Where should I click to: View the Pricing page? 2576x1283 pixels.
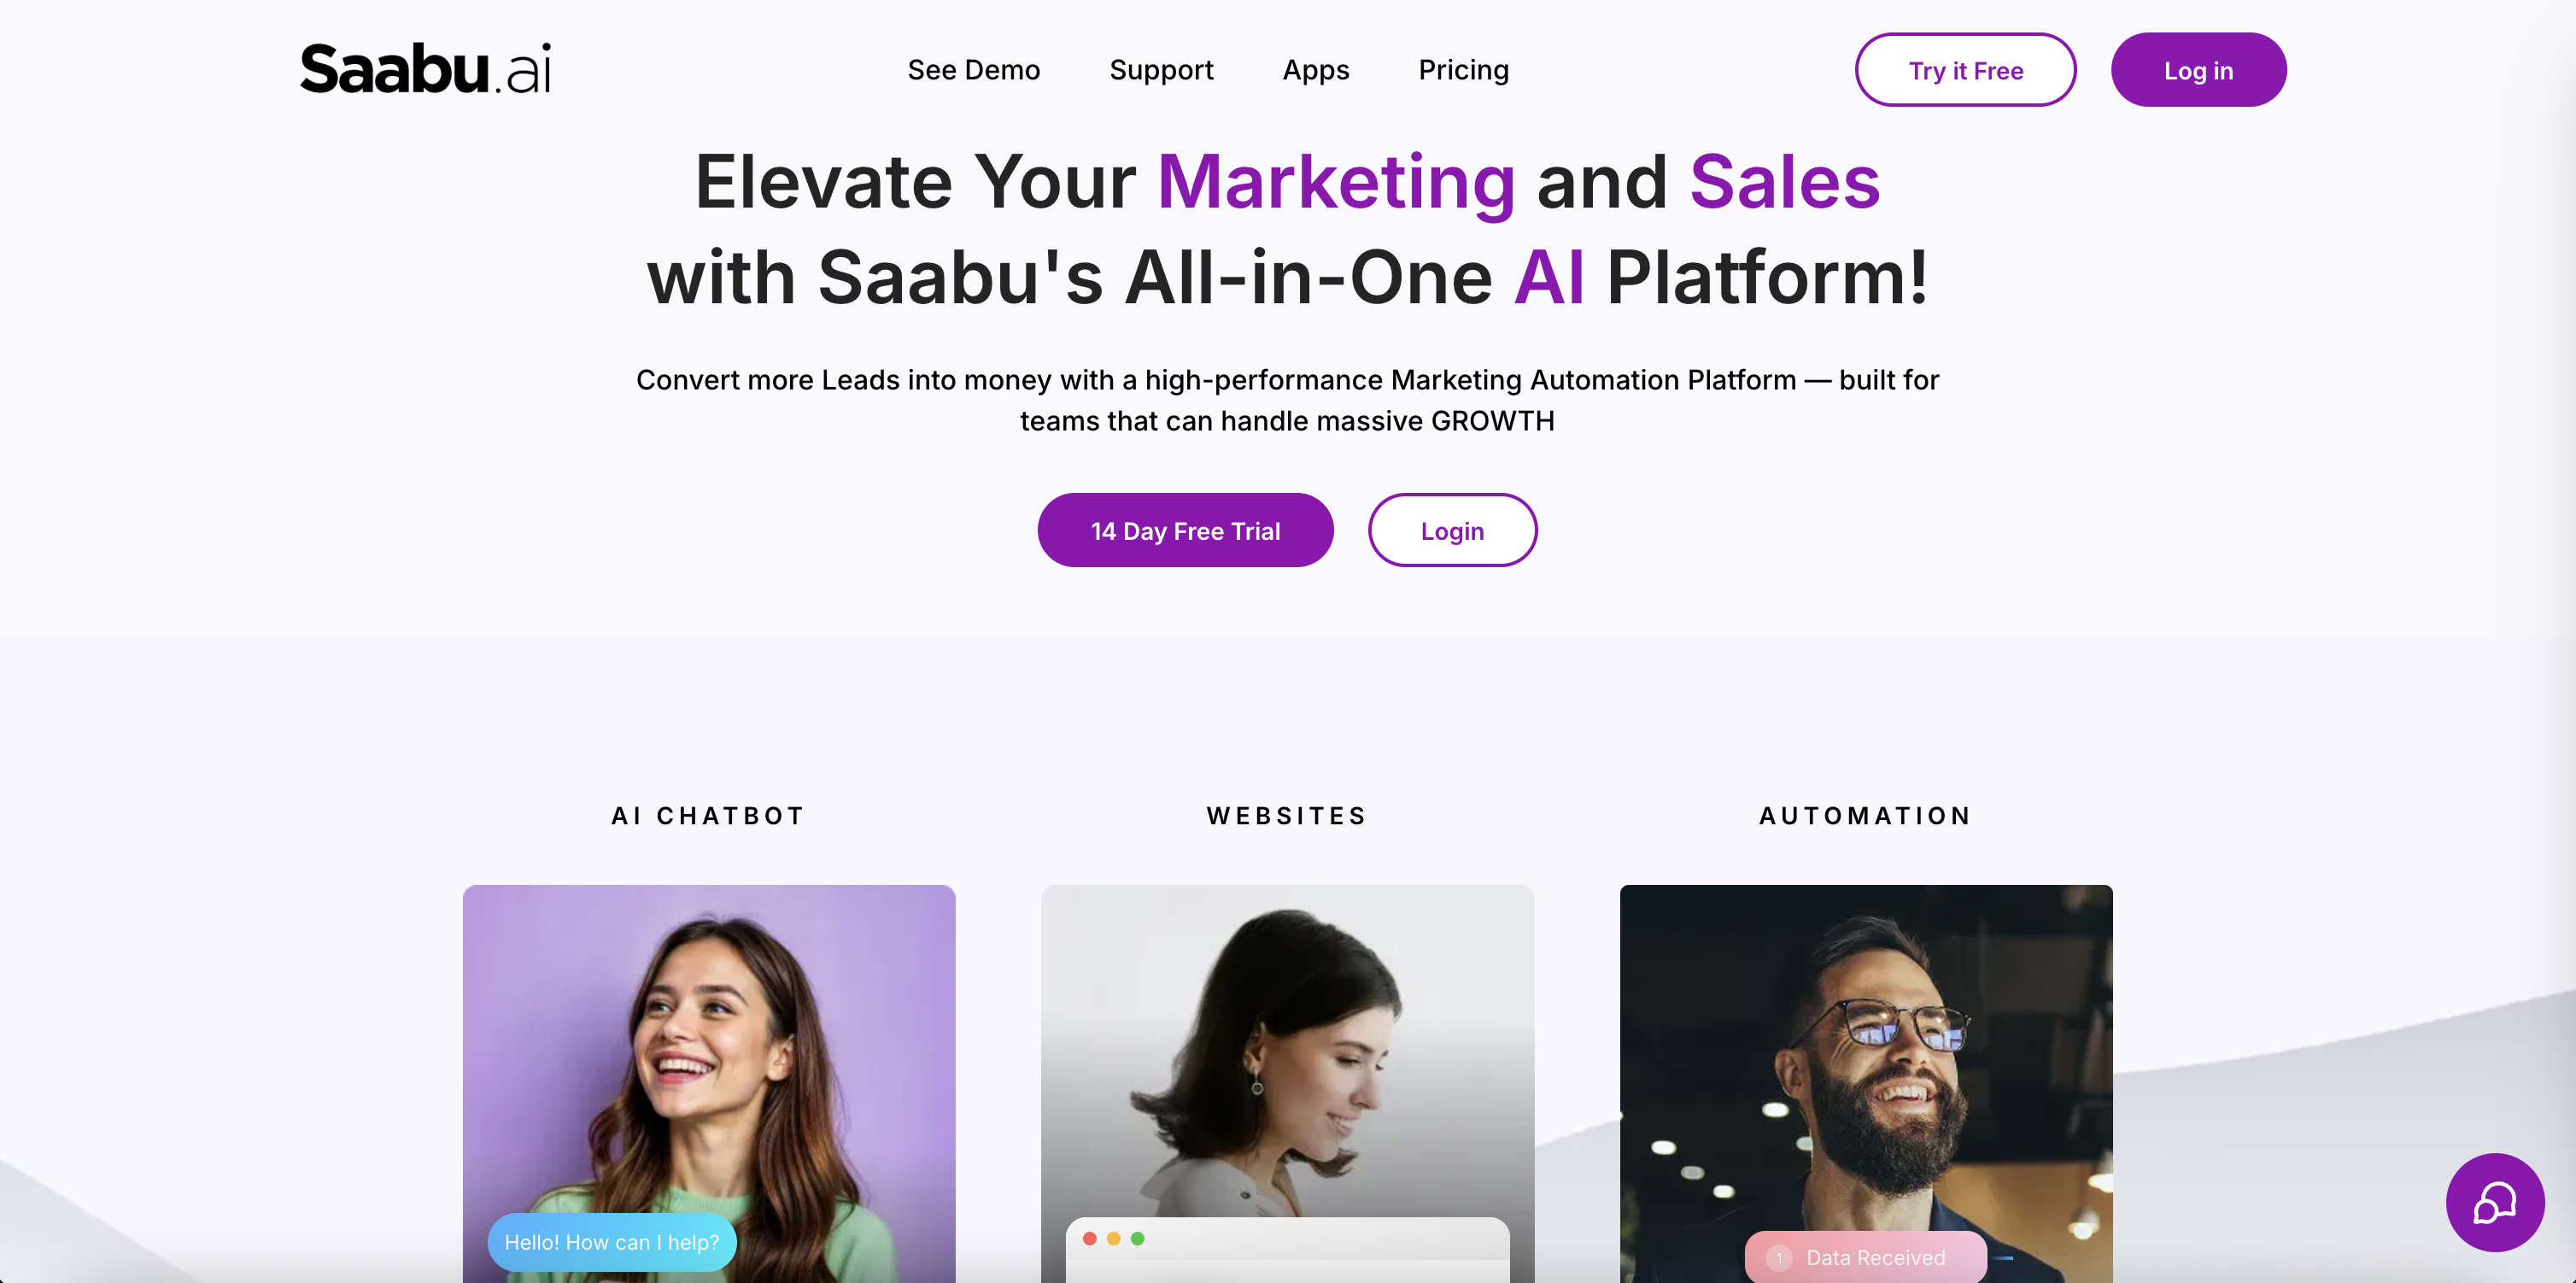pos(1463,70)
